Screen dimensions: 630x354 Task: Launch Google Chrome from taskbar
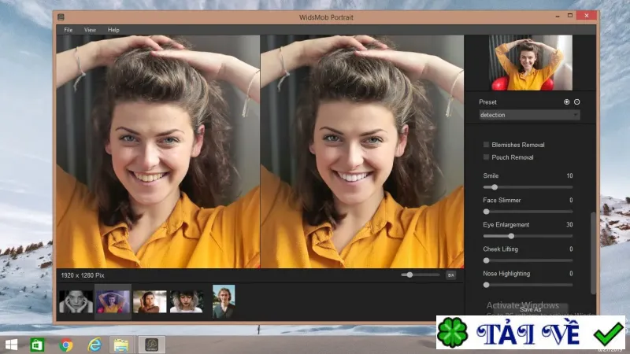click(x=66, y=345)
